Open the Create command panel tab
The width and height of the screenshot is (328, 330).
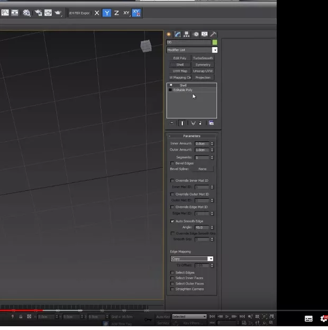pyautogui.click(x=169, y=34)
